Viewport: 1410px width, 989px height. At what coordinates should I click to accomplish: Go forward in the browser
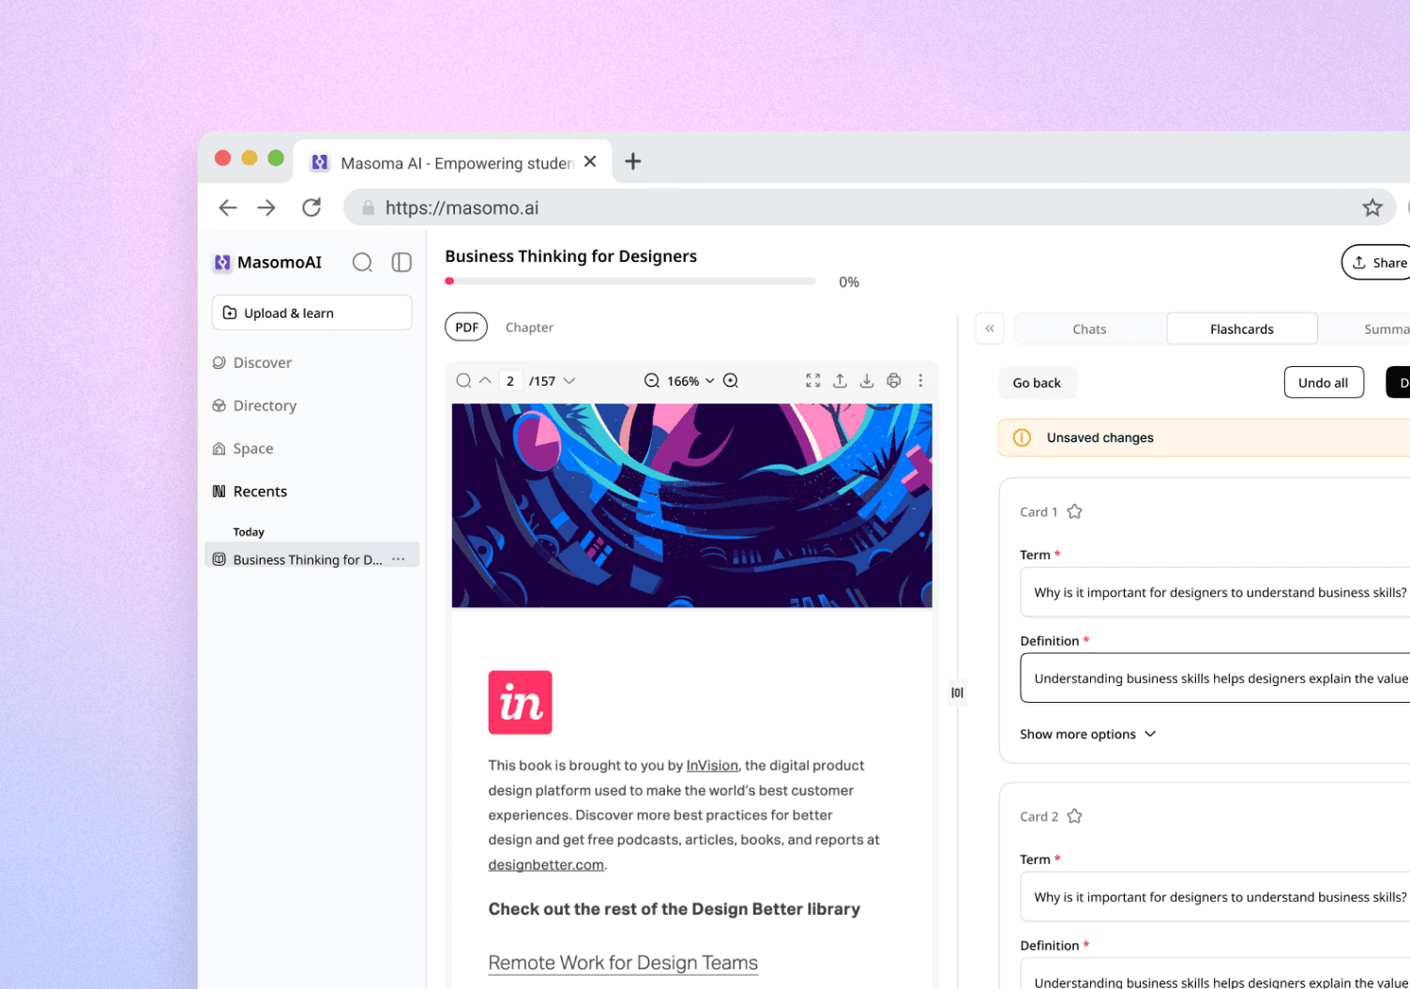266,207
